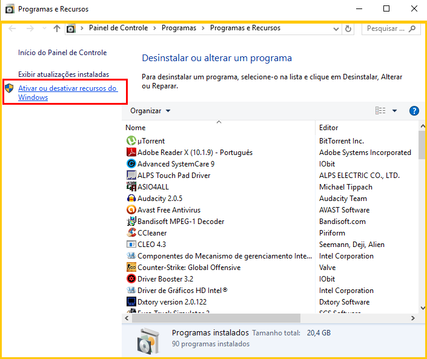Click the Valve editor cell
This screenshot has width=427, height=359.
(327, 267)
